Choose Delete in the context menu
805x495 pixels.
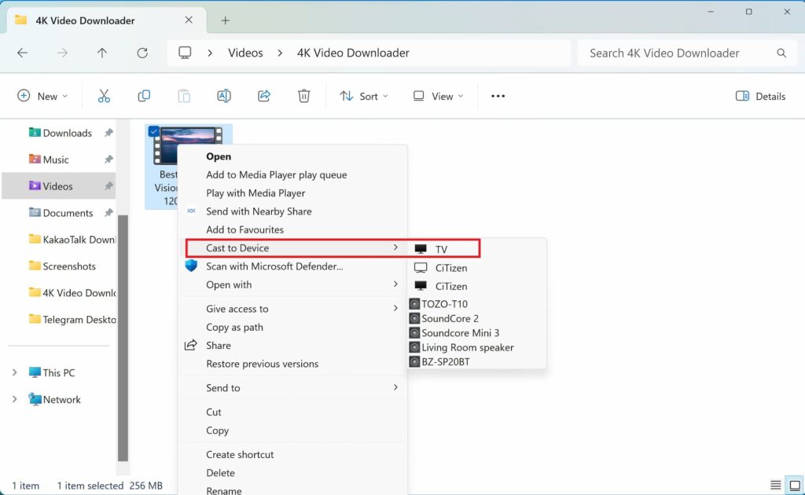[x=292, y=472]
